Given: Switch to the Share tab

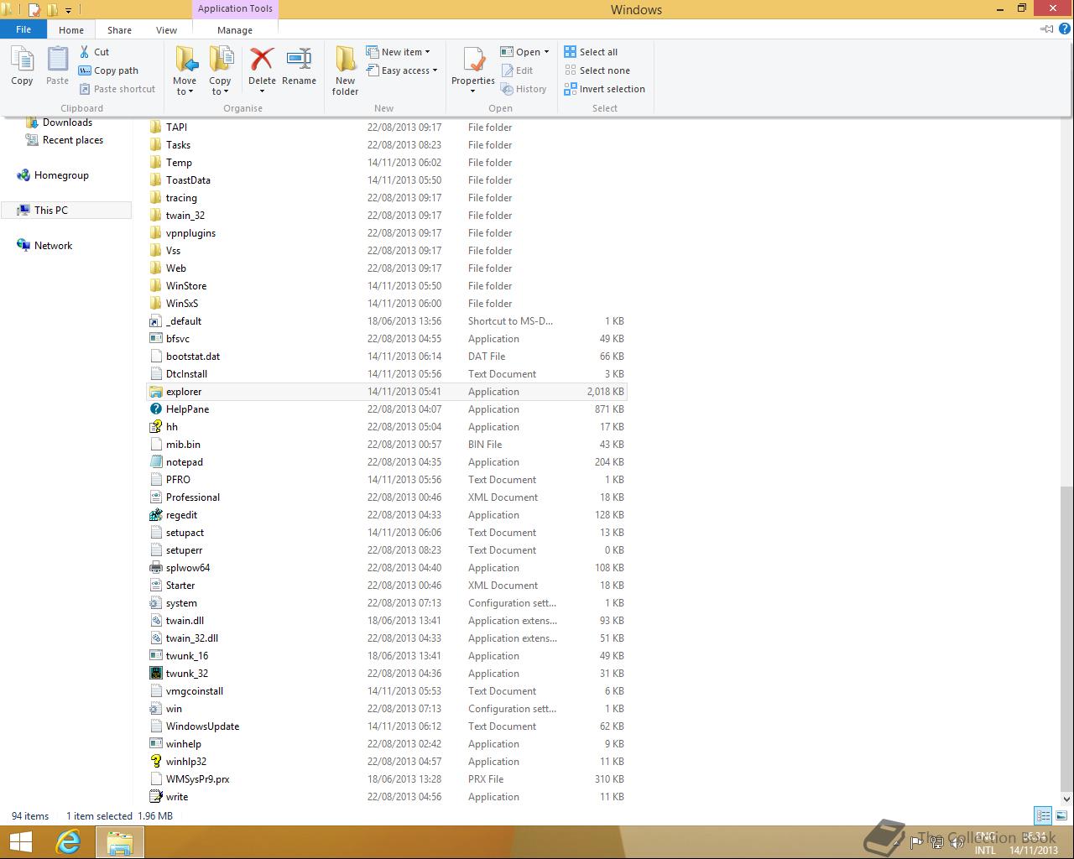Looking at the screenshot, I should [119, 29].
